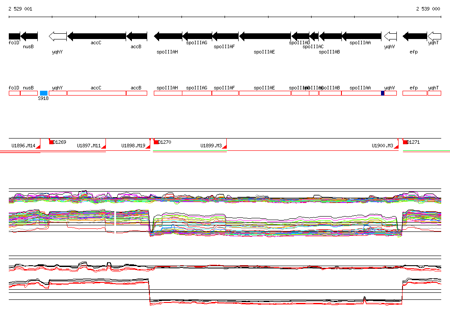450x313 pixels.
Task: Click the spoIIIAG gene arrow
Action: coord(197,36)
